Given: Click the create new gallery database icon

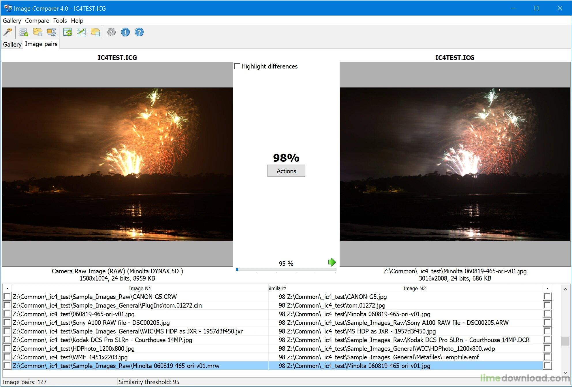Looking at the screenshot, I should (23, 32).
